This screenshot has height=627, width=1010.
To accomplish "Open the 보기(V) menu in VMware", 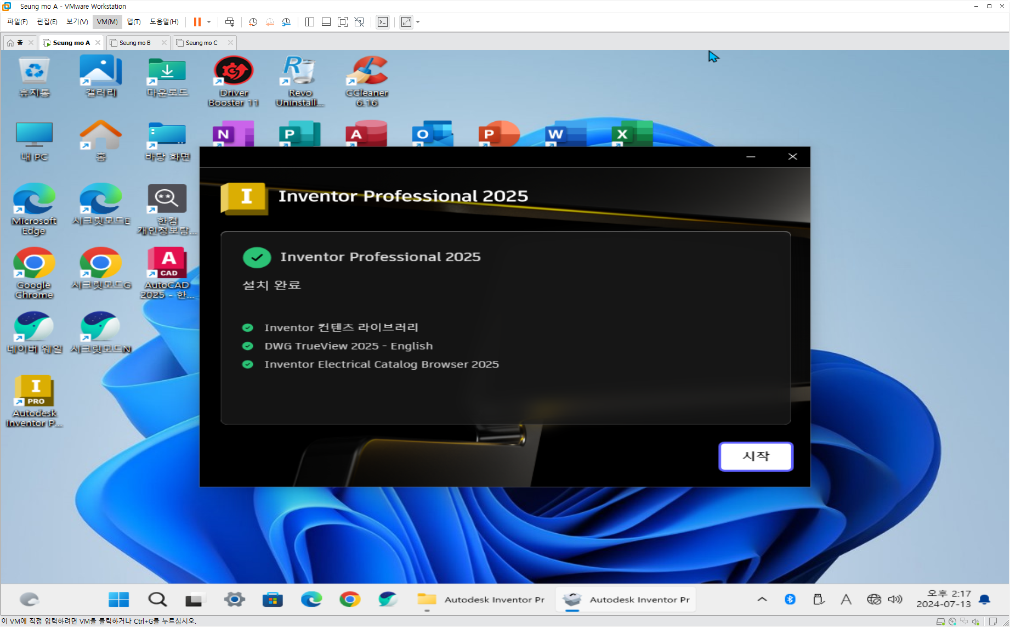I will coord(77,22).
